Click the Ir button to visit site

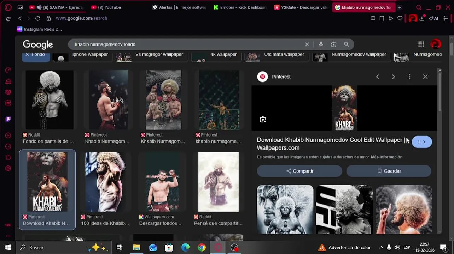coord(422,142)
